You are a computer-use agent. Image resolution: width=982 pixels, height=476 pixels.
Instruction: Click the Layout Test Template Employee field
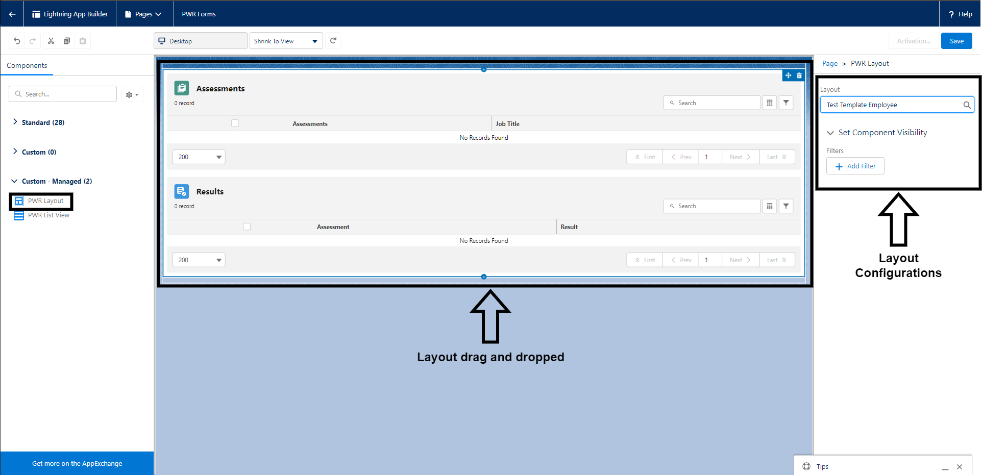tap(897, 105)
